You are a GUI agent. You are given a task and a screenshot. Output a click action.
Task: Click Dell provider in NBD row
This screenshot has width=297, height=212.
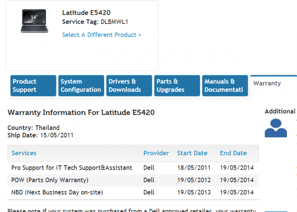click(x=149, y=192)
